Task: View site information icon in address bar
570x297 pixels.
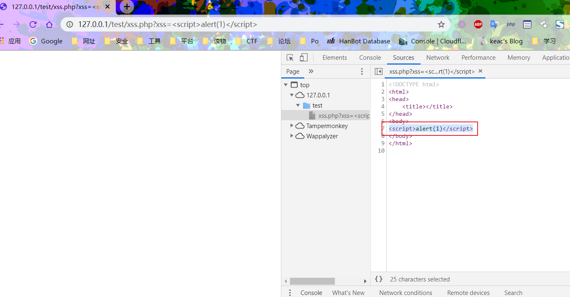Action: click(70, 25)
